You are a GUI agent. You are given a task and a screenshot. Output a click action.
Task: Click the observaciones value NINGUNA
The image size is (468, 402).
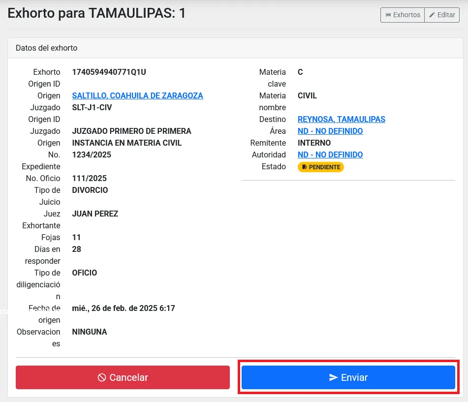coord(89,332)
